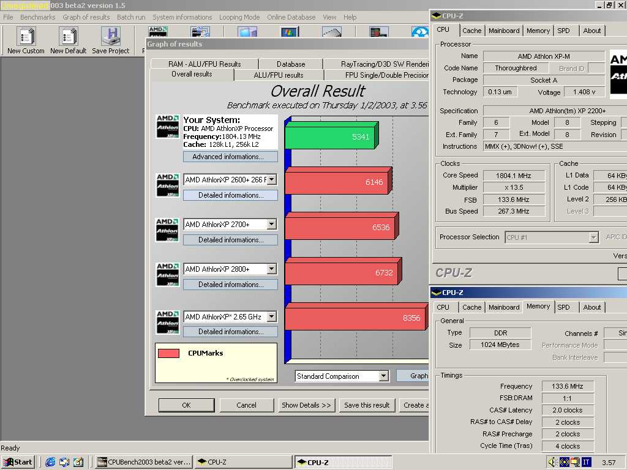Click the Cancel button
627x470 pixels.
point(246,405)
